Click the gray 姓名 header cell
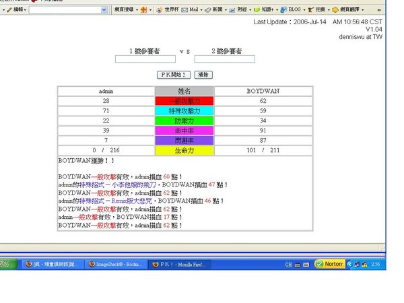This screenshot has height=303, width=404. (x=184, y=91)
